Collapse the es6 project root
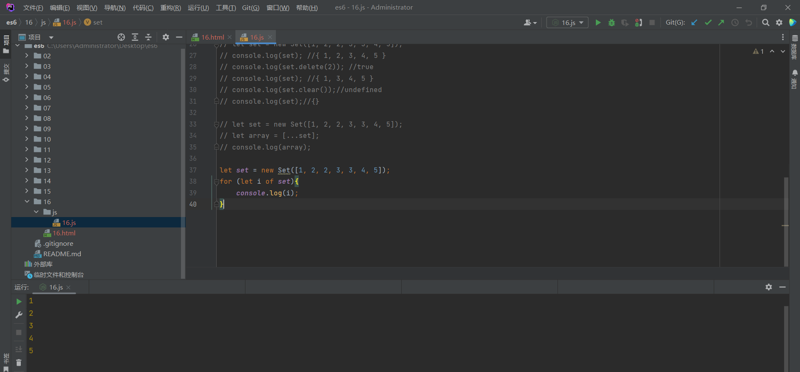 tap(17, 45)
